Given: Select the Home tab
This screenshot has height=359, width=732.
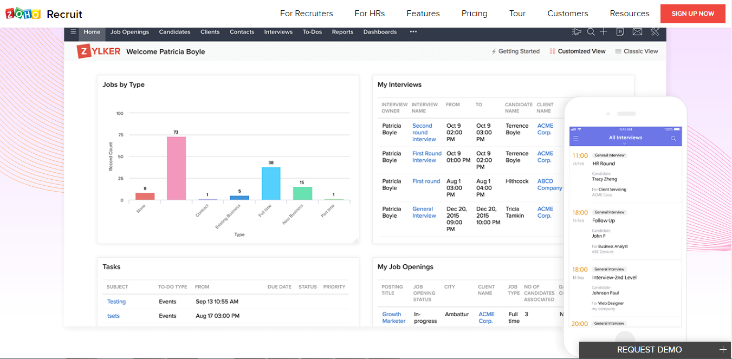Looking at the screenshot, I should pyautogui.click(x=92, y=32).
